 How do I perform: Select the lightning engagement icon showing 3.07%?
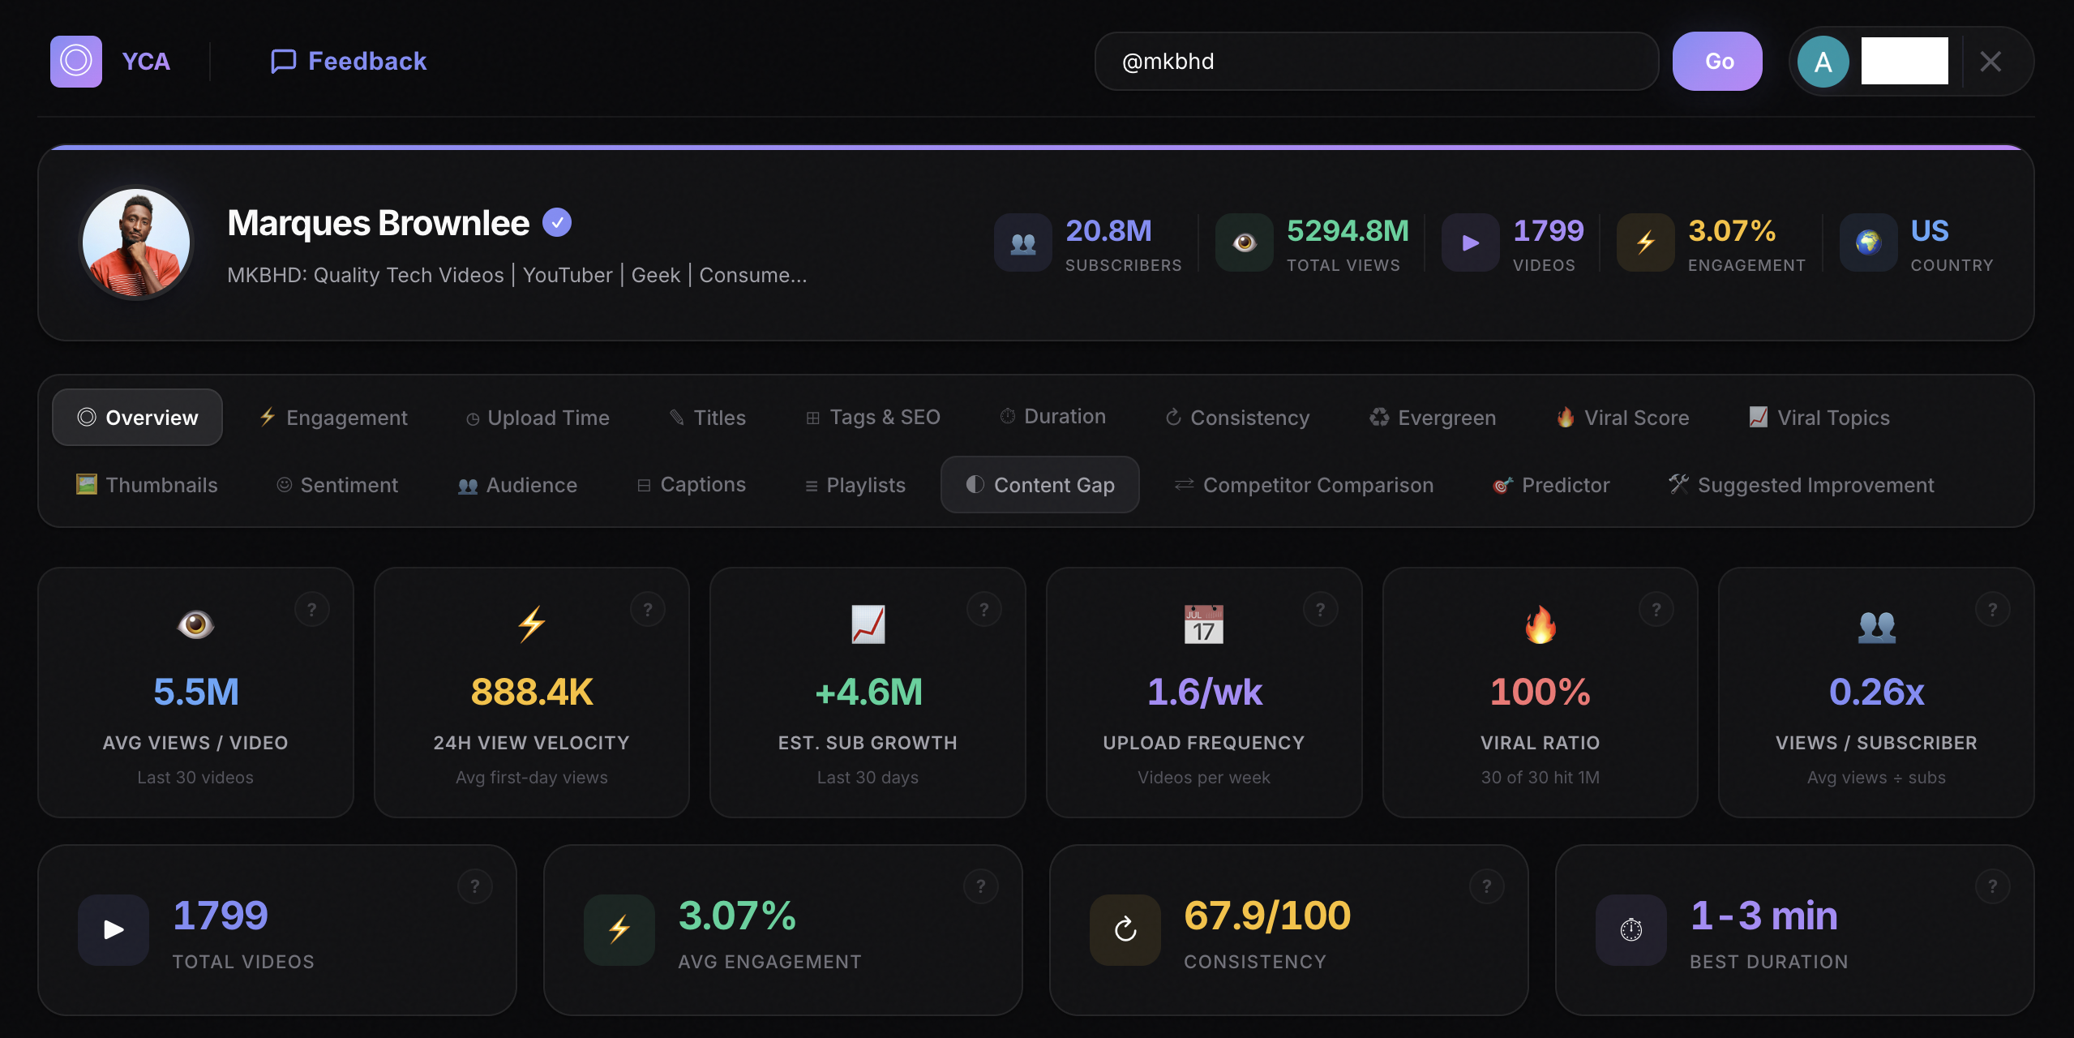1646,242
